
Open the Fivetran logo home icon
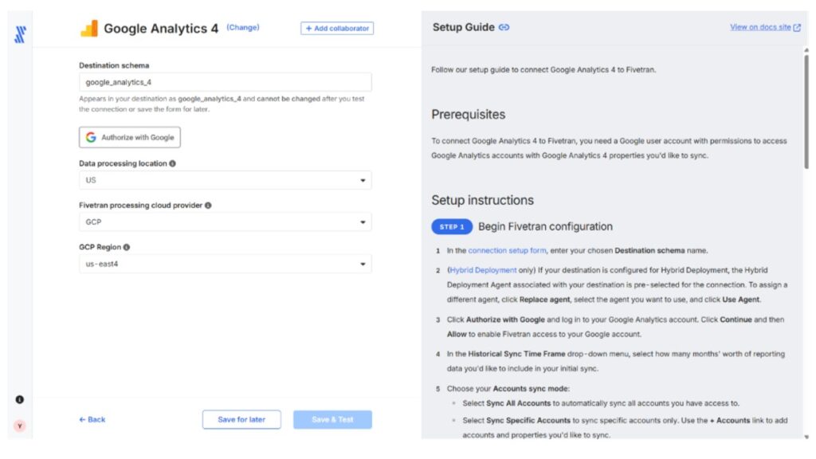click(20, 34)
